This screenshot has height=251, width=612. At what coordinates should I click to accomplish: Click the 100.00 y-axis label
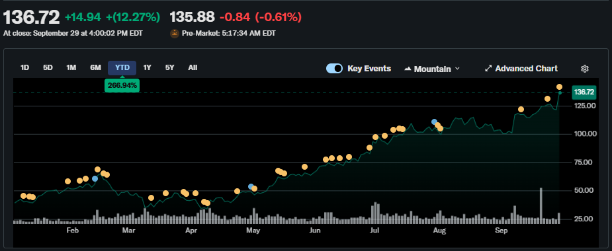(585, 133)
